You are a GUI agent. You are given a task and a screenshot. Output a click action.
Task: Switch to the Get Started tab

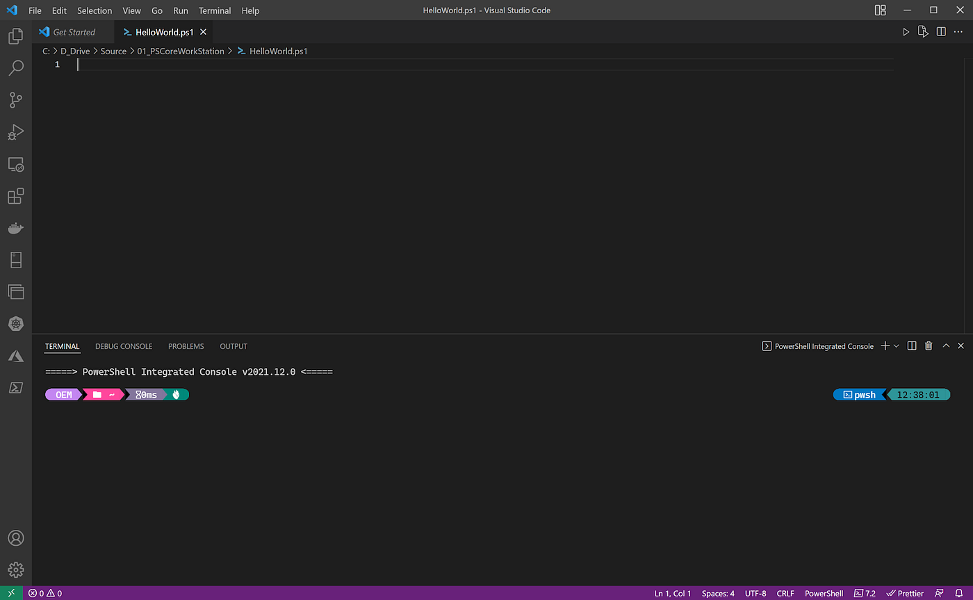click(72, 31)
